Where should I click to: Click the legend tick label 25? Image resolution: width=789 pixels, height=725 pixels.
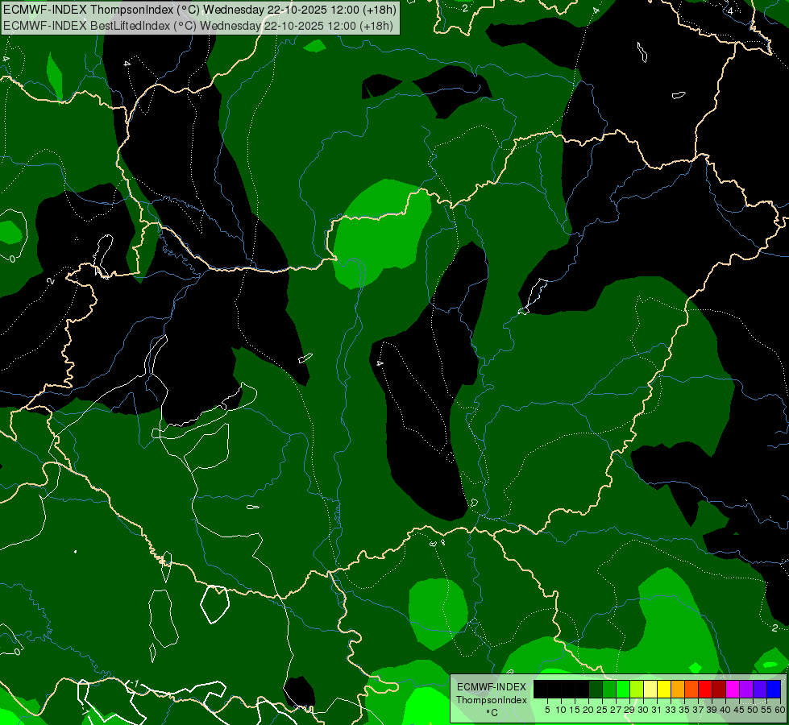click(x=602, y=710)
